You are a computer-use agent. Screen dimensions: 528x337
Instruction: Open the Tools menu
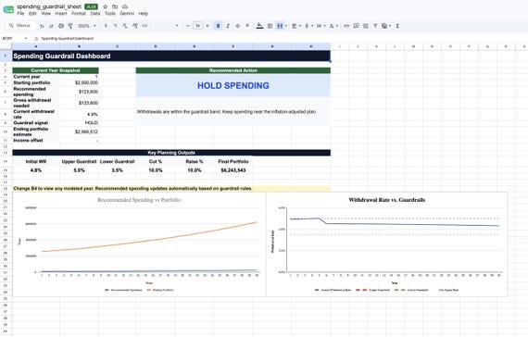[x=110, y=14]
